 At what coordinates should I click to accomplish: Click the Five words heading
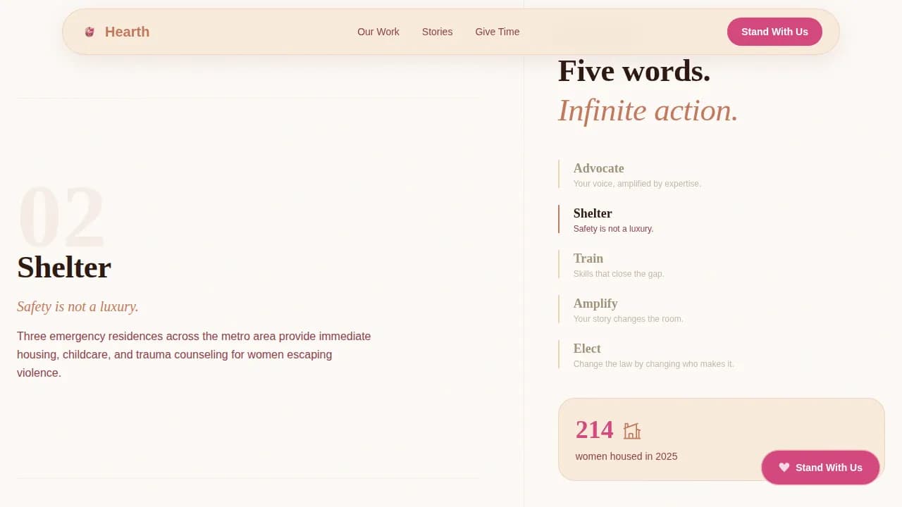tap(633, 70)
